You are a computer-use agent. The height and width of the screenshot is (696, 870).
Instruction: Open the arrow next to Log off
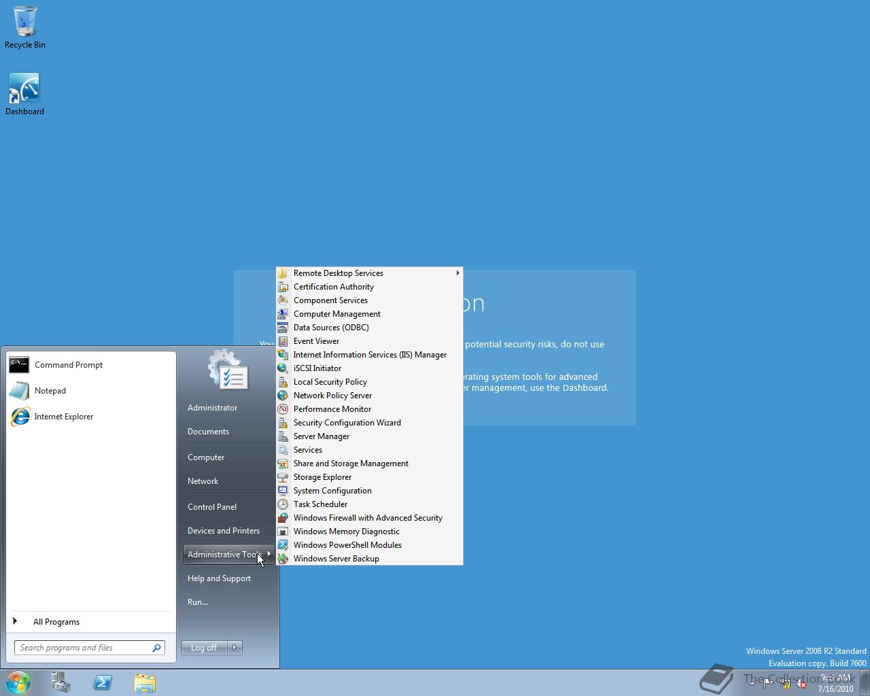(234, 648)
